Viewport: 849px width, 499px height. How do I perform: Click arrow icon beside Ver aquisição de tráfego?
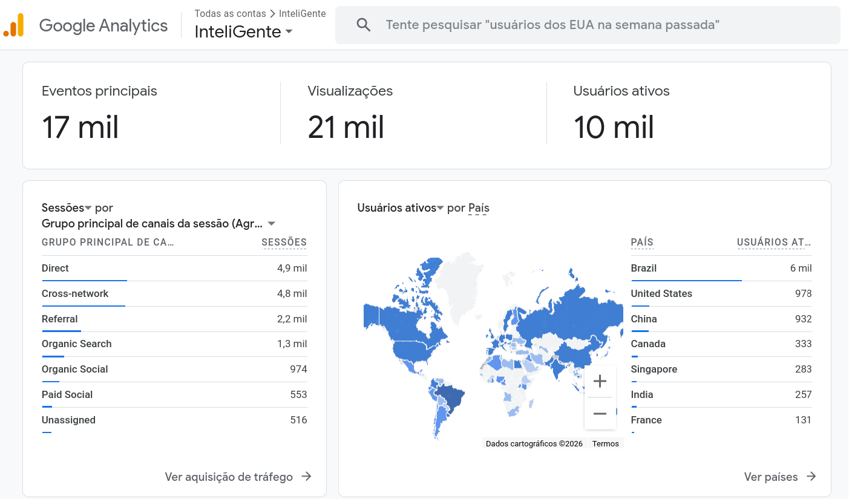[x=307, y=477]
